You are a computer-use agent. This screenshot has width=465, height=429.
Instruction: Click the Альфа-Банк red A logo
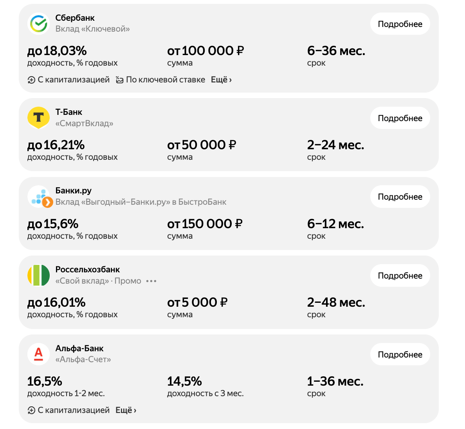[38, 354]
